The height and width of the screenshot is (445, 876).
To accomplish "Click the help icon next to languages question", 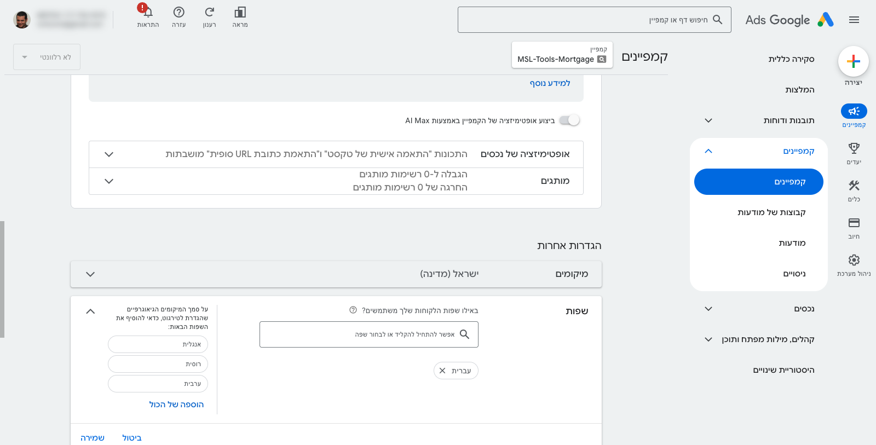I will (x=353, y=310).
